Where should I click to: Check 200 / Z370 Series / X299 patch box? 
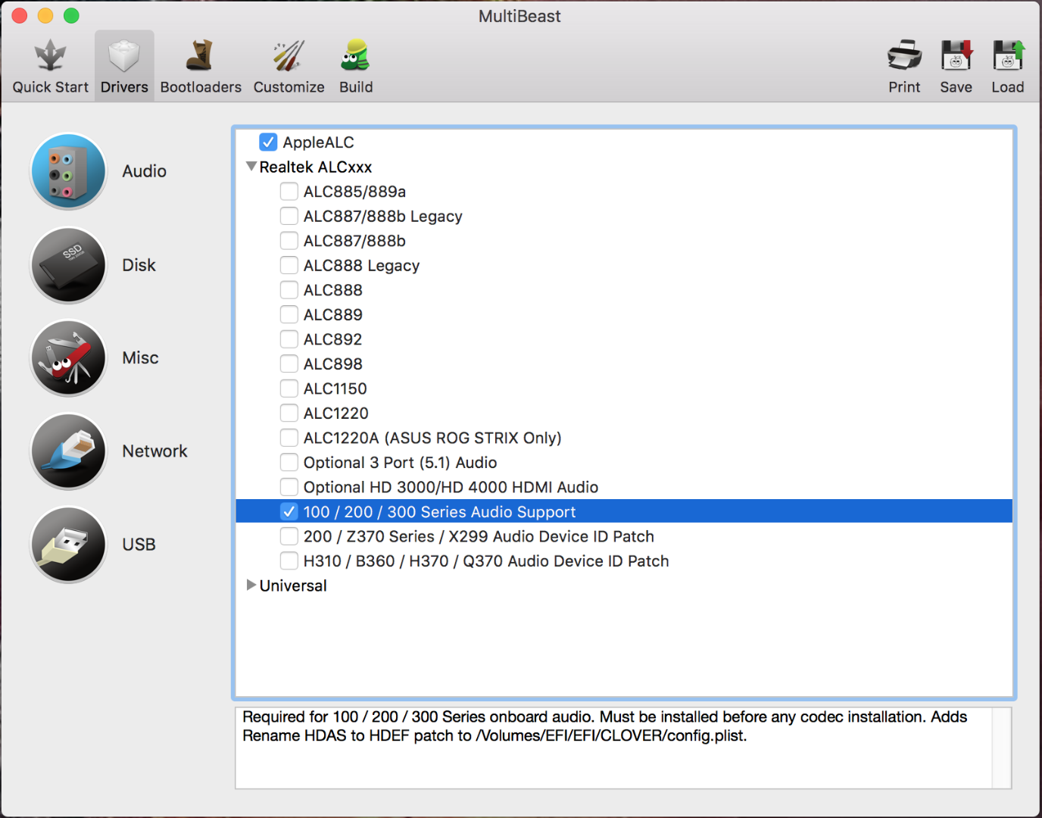(x=289, y=536)
